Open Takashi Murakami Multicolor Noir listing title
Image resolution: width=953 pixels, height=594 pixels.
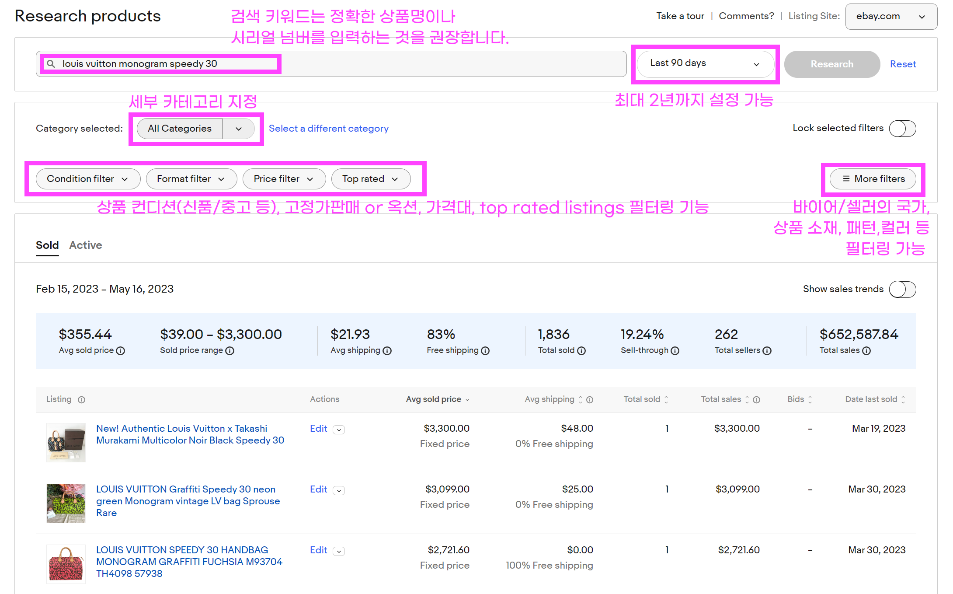pos(190,434)
